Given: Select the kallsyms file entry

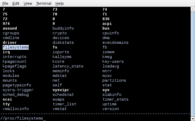Looking at the screenshot, I should click(x=62, y=57).
